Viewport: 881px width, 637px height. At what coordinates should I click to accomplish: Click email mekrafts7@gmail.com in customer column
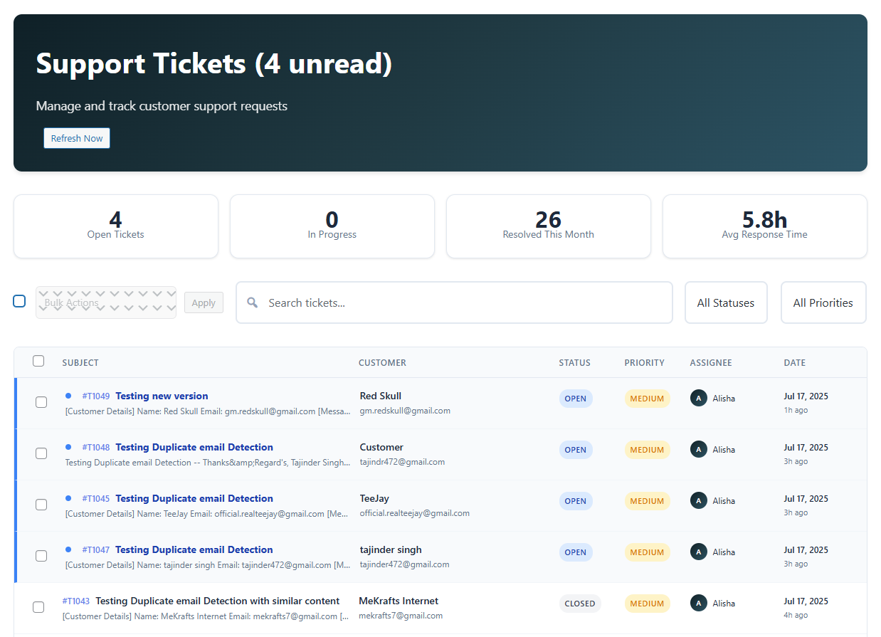tap(401, 616)
